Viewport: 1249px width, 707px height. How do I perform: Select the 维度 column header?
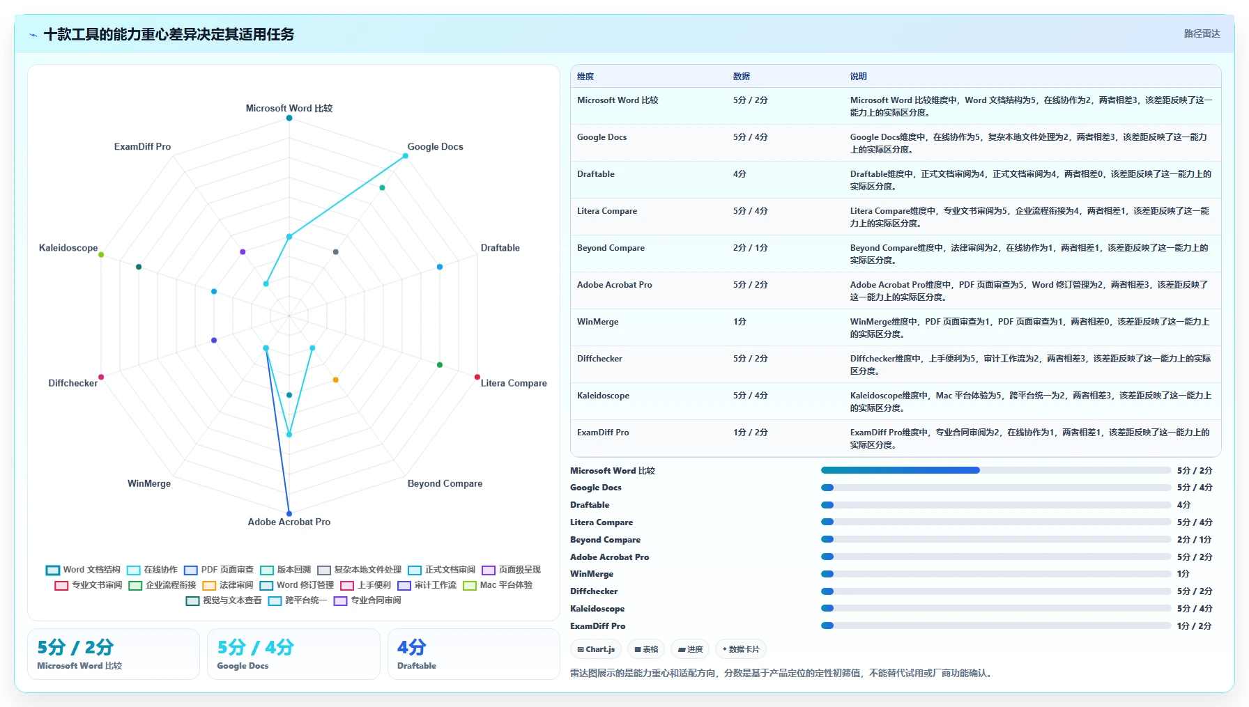[585, 77]
